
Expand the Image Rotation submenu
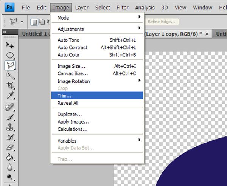click(x=97, y=81)
